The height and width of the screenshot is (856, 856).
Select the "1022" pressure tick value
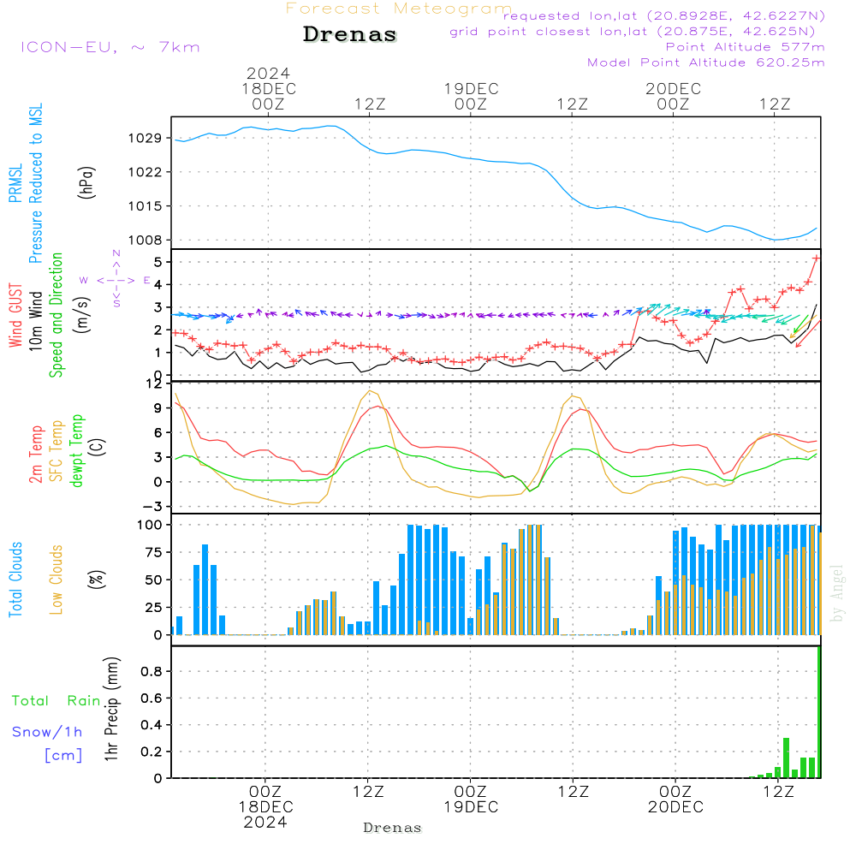coord(146,172)
